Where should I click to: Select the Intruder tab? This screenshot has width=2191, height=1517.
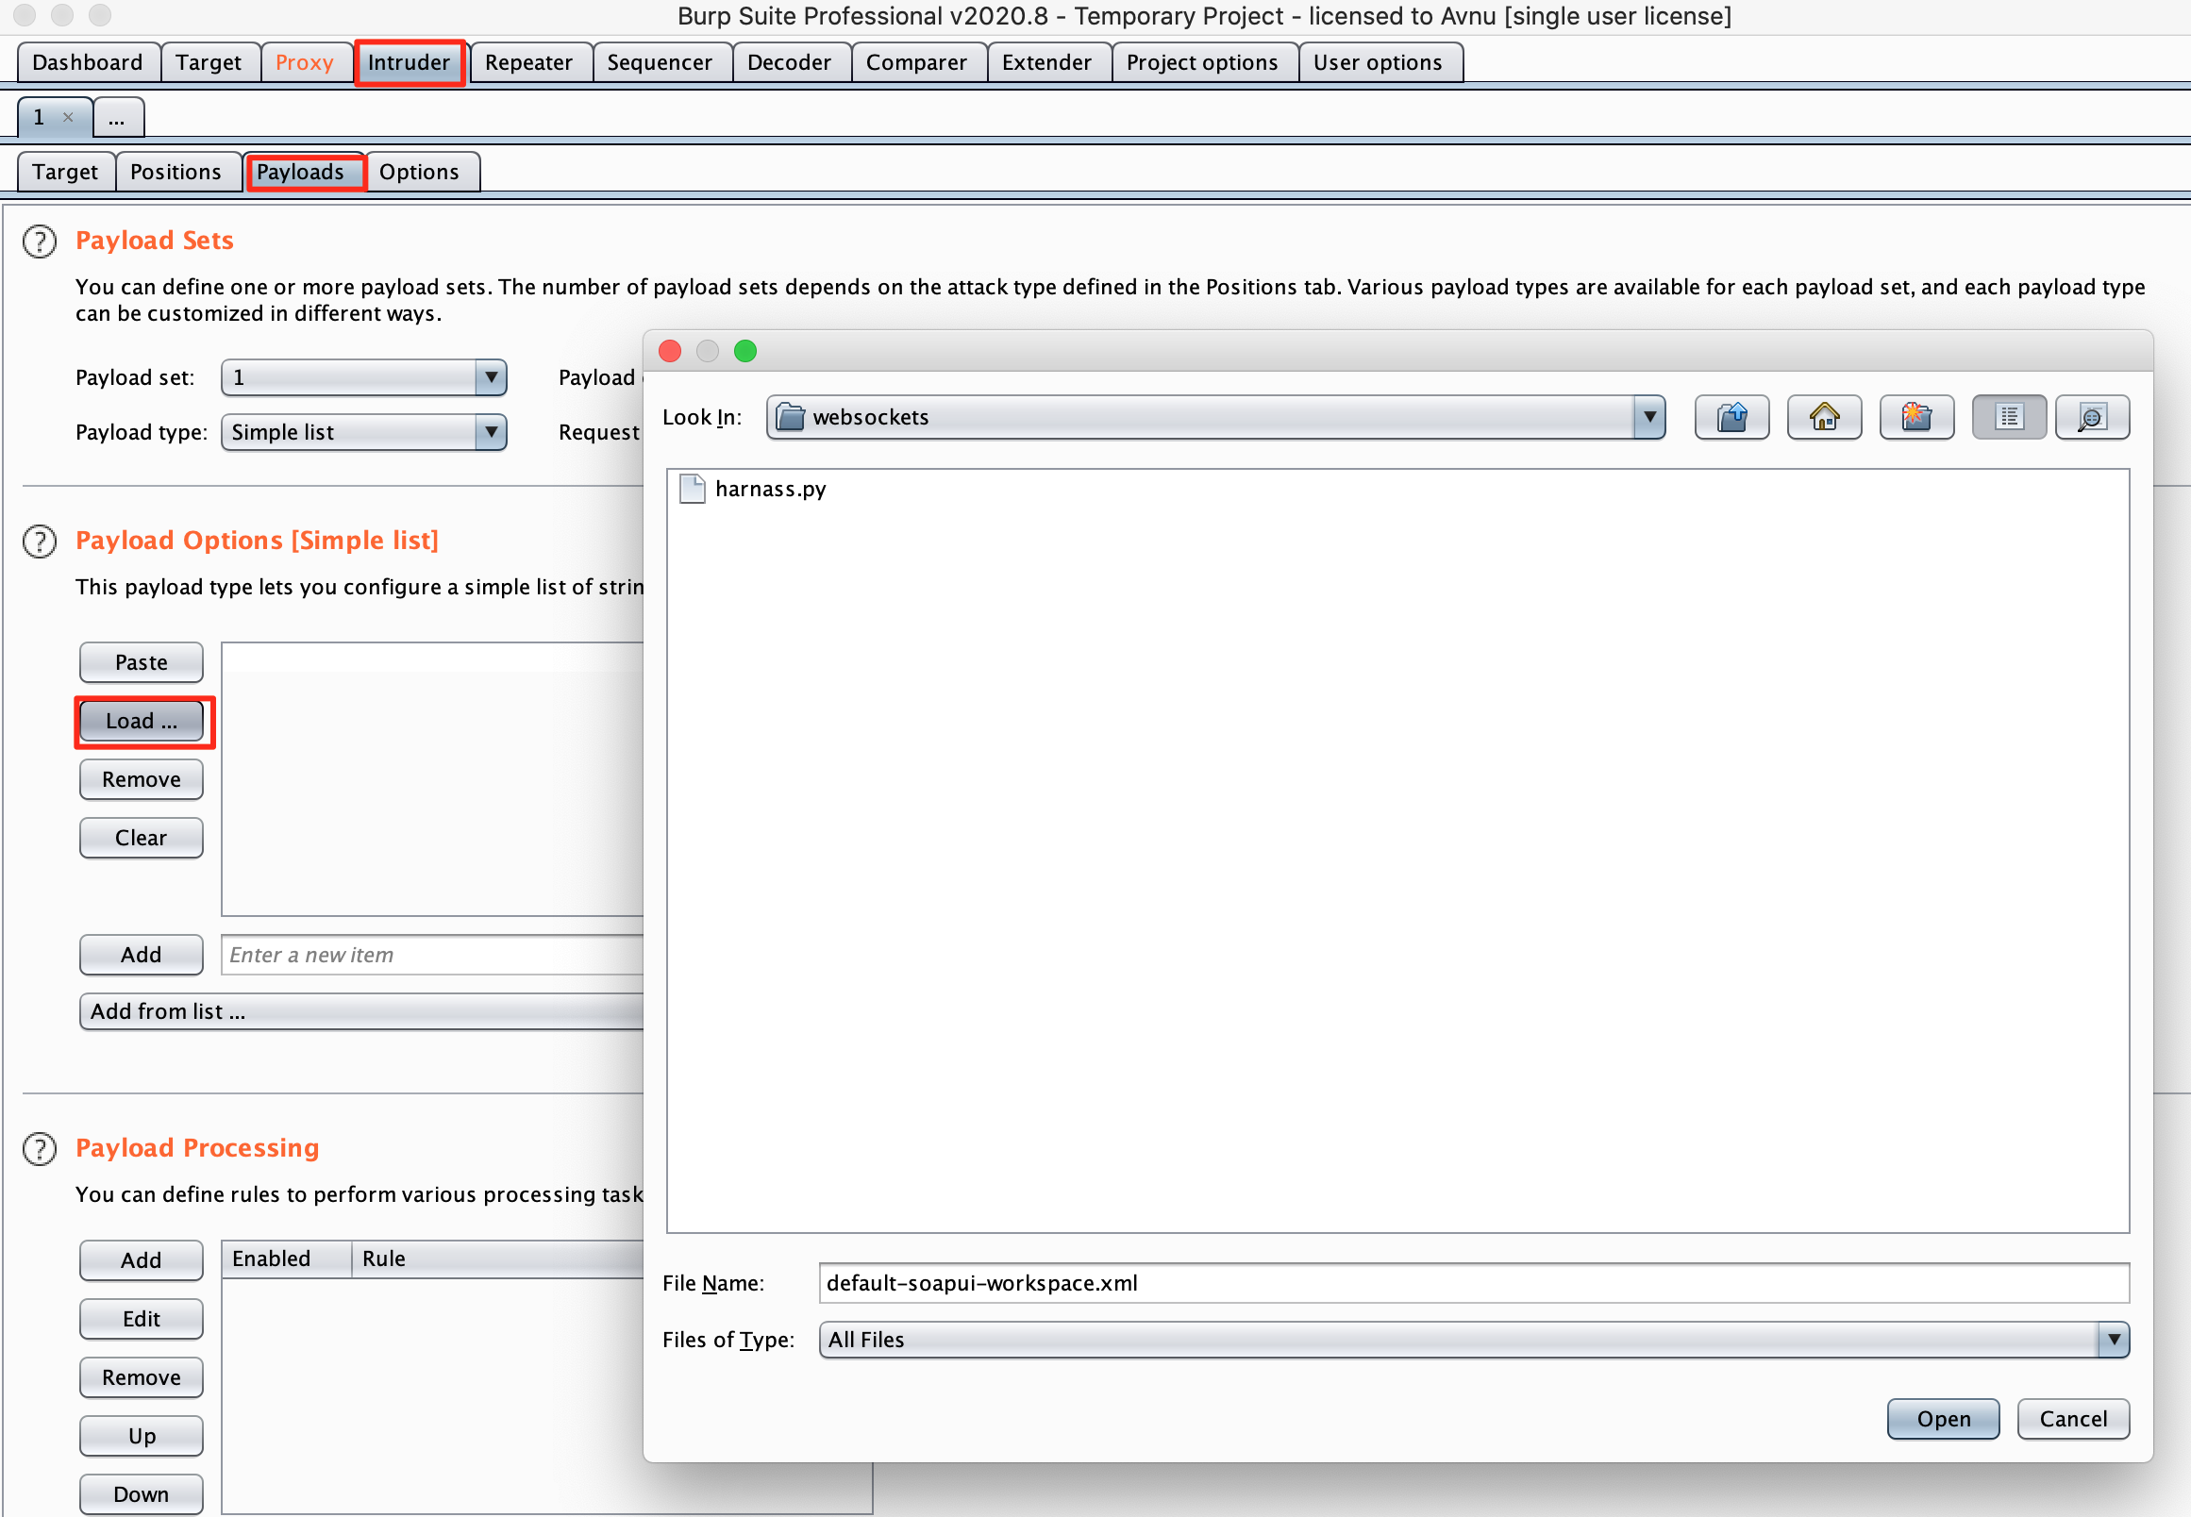410,62
